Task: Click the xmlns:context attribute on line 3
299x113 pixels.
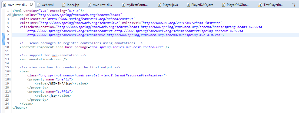Action: (x=77, y=19)
